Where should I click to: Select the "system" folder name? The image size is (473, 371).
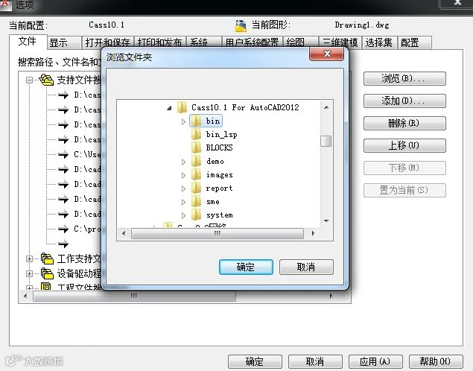(220, 215)
